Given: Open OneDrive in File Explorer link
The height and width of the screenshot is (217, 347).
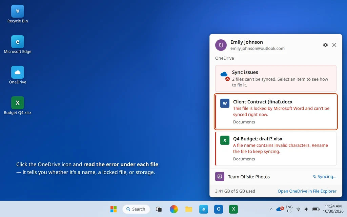Looking at the screenshot, I should click(x=307, y=191).
